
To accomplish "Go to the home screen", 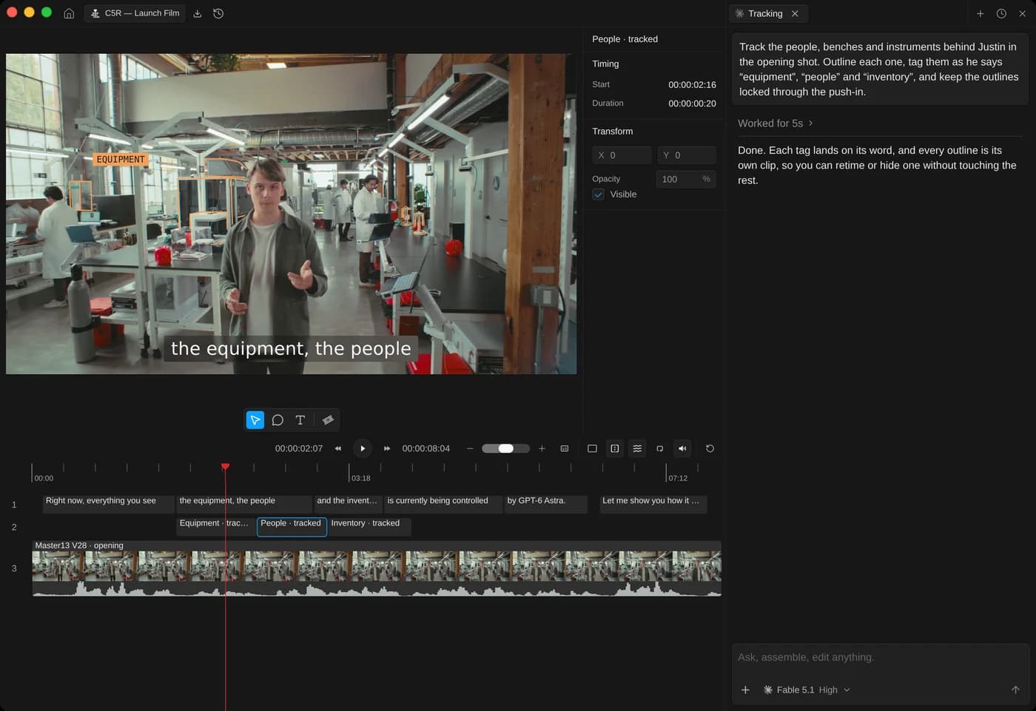I will 69,13.
